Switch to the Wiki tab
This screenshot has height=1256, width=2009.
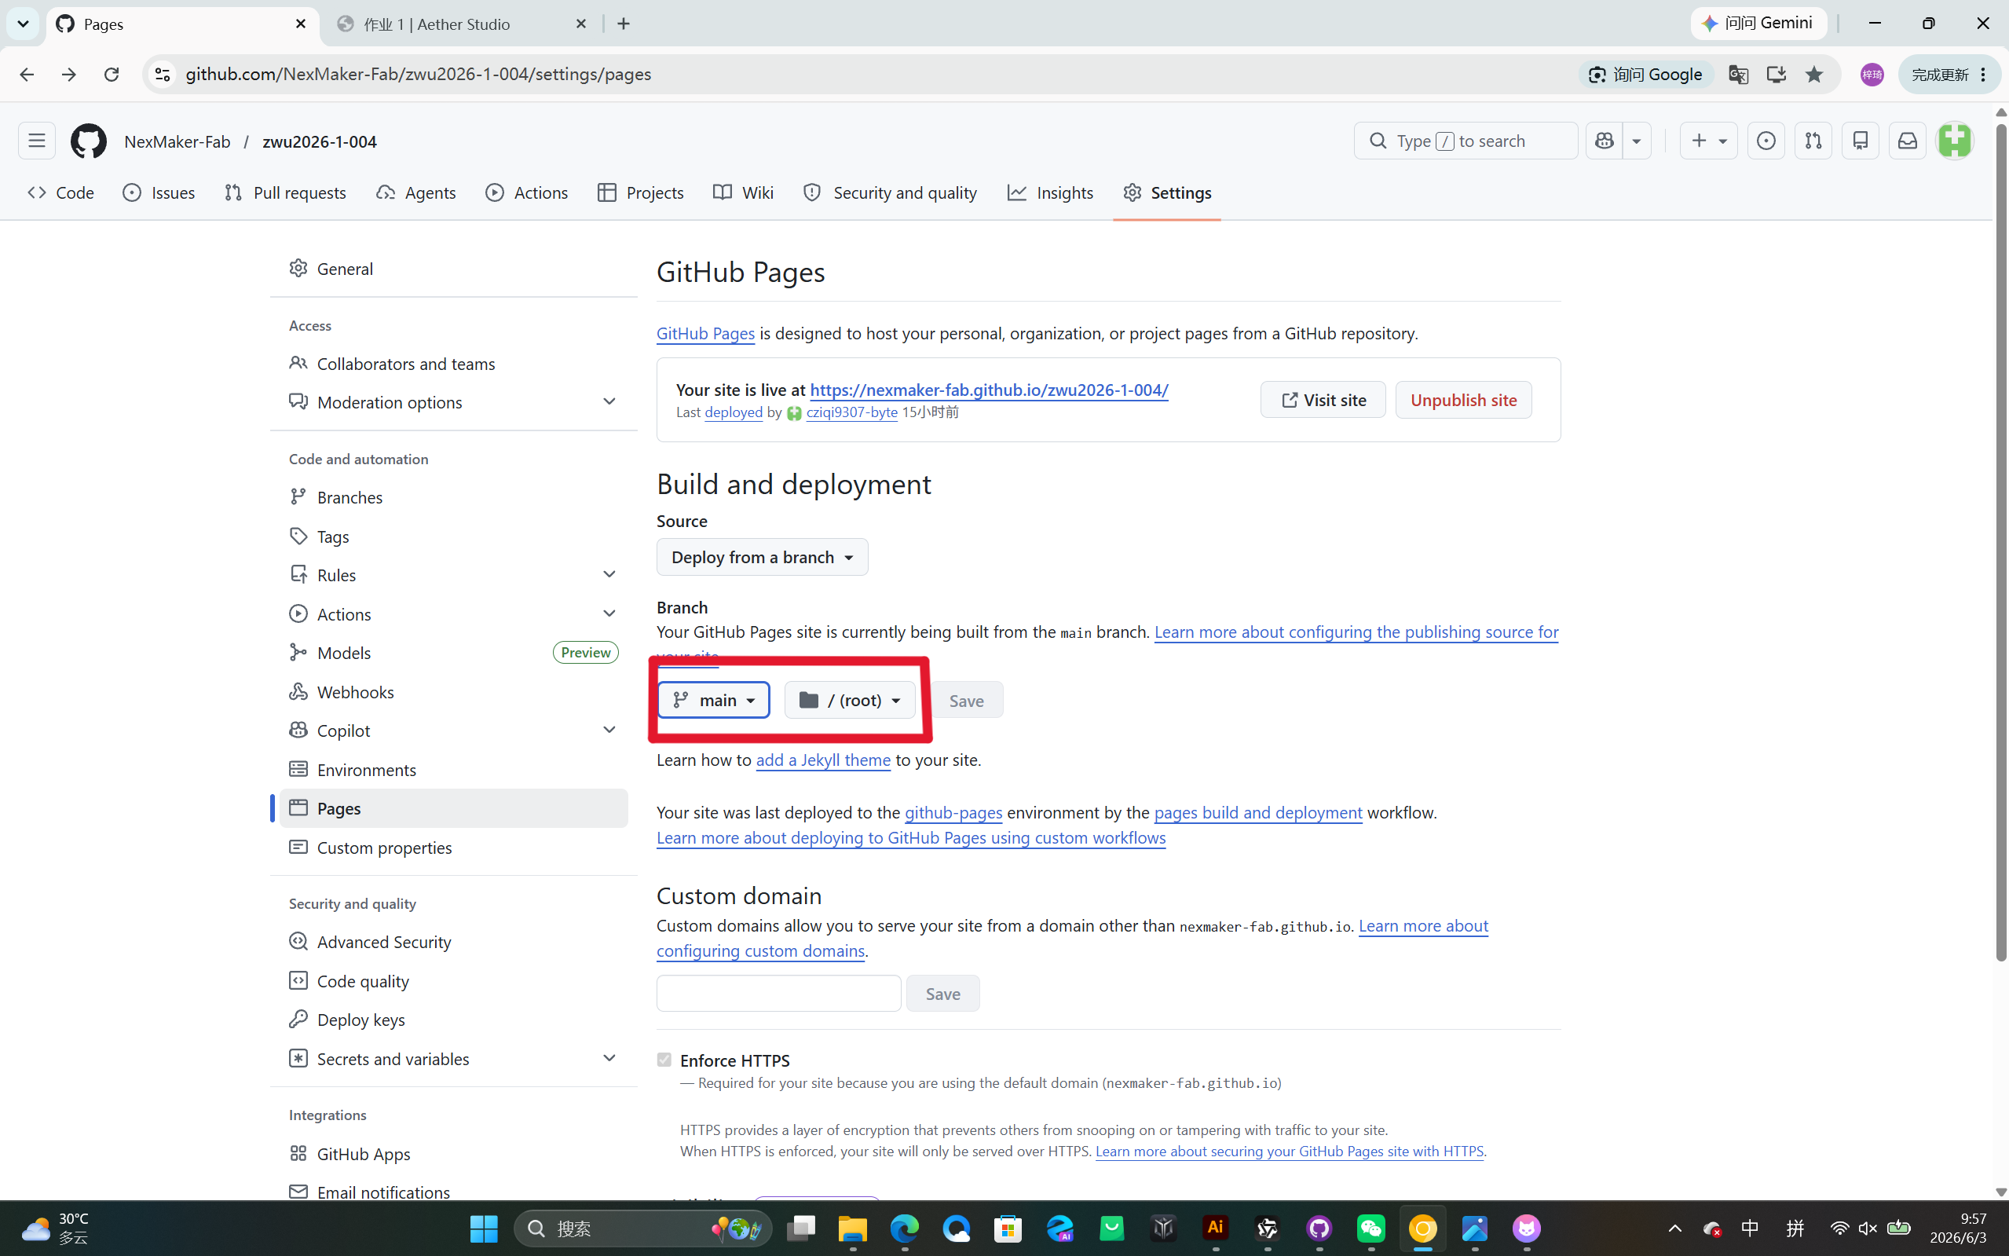pyautogui.click(x=743, y=192)
